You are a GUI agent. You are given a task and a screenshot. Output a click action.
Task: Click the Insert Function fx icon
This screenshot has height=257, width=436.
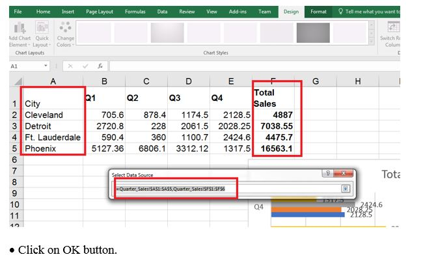[x=100, y=66]
